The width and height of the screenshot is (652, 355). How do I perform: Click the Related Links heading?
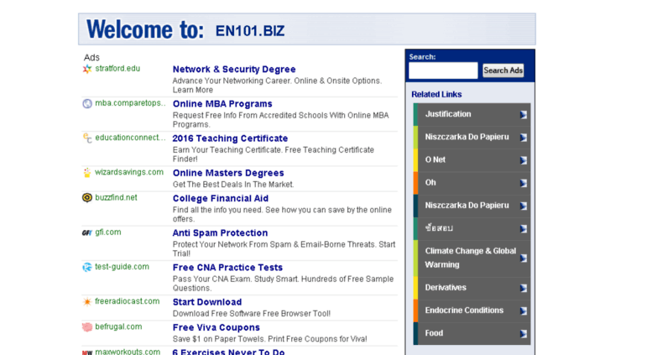click(x=436, y=94)
